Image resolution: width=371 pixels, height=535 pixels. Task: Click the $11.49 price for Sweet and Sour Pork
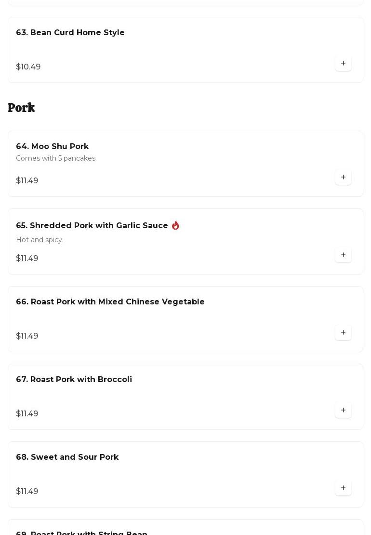(27, 492)
